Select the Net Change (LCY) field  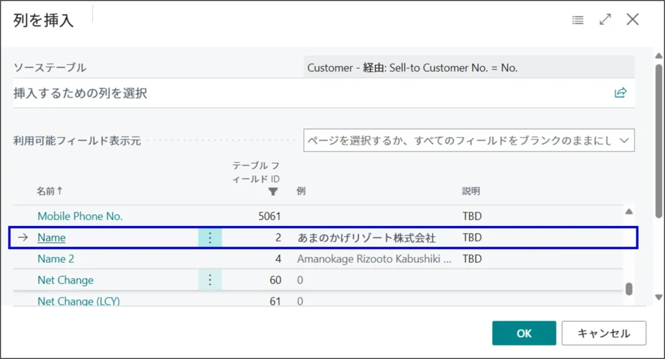[79, 301]
